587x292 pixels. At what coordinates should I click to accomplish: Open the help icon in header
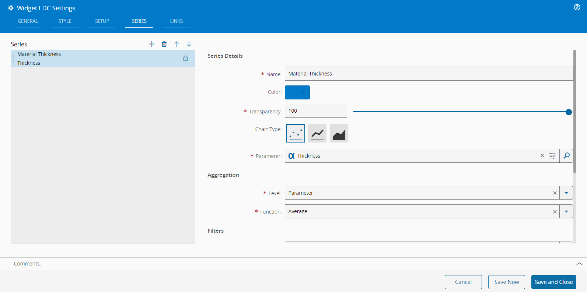click(577, 7)
